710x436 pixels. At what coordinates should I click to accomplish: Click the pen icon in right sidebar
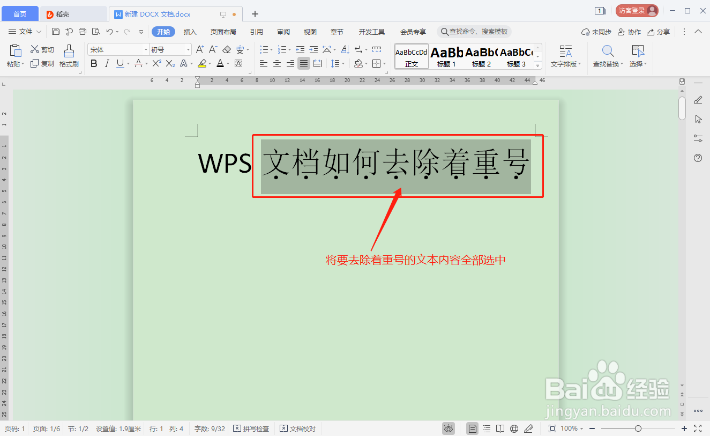[698, 100]
